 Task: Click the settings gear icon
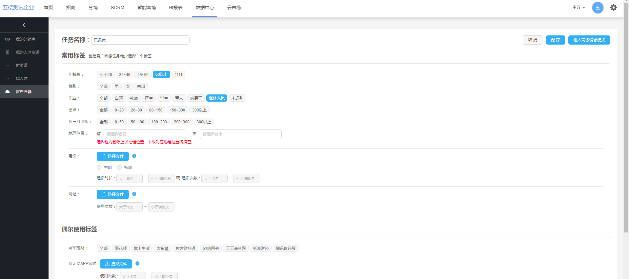[613, 8]
